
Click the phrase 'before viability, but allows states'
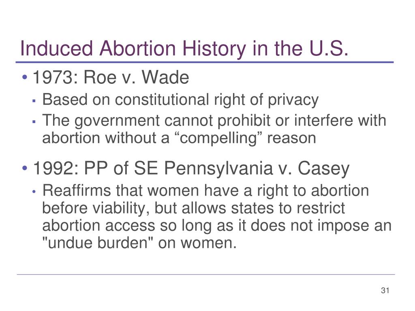pyautogui.click(x=193, y=208)
